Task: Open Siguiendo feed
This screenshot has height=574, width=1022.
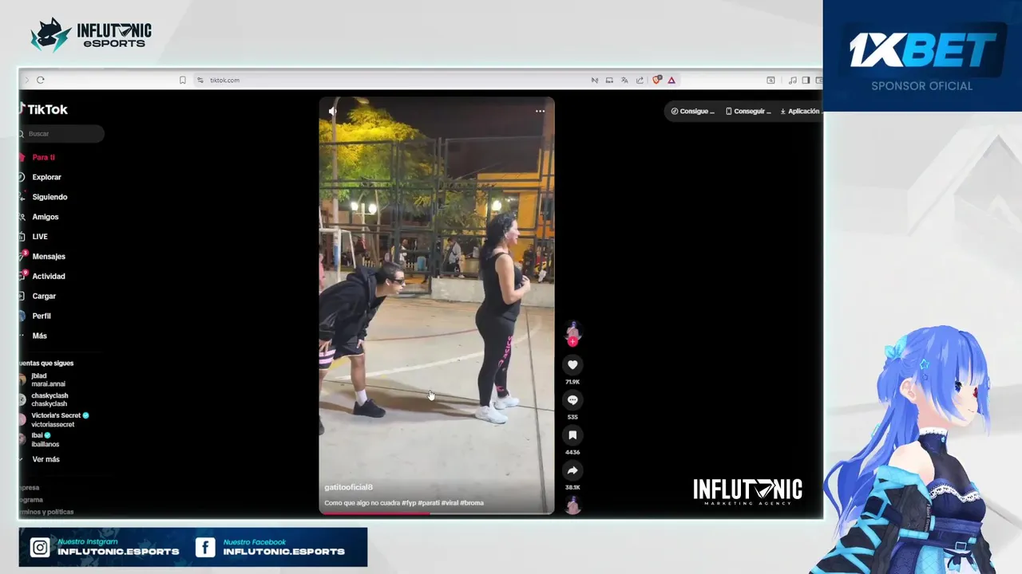Action: tap(50, 197)
